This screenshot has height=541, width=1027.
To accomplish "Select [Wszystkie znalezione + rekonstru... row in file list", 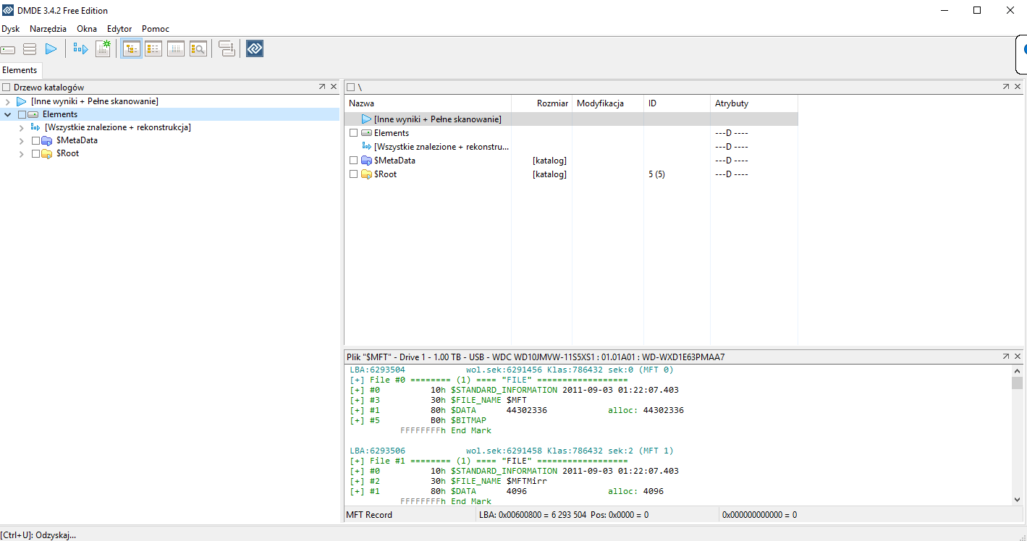I will (x=571, y=147).
